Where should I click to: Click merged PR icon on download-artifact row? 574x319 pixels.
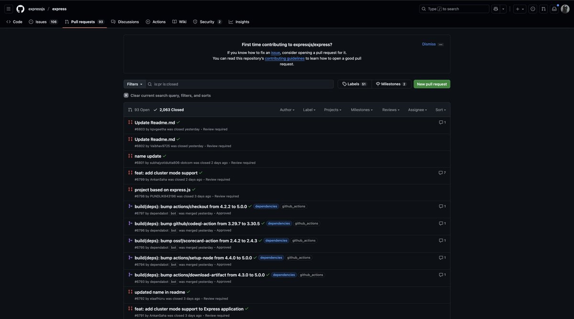coord(130,275)
